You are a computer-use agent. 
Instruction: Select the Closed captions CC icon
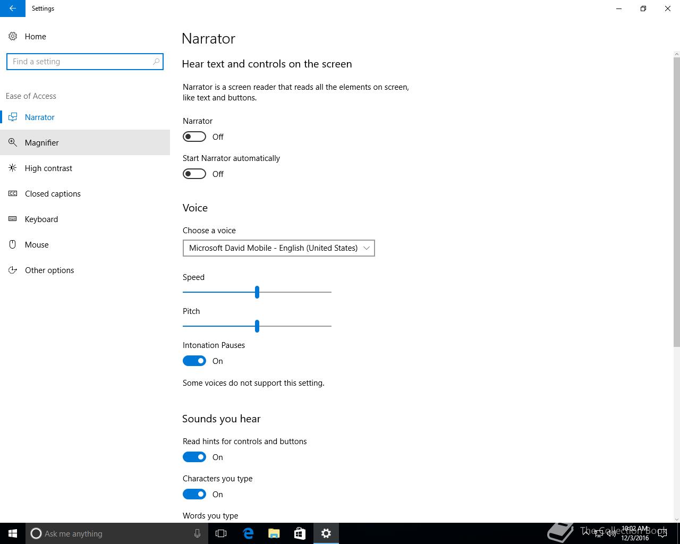[x=13, y=194]
